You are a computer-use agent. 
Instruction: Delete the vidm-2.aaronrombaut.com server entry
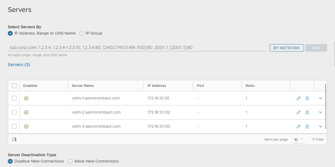coord(307,112)
